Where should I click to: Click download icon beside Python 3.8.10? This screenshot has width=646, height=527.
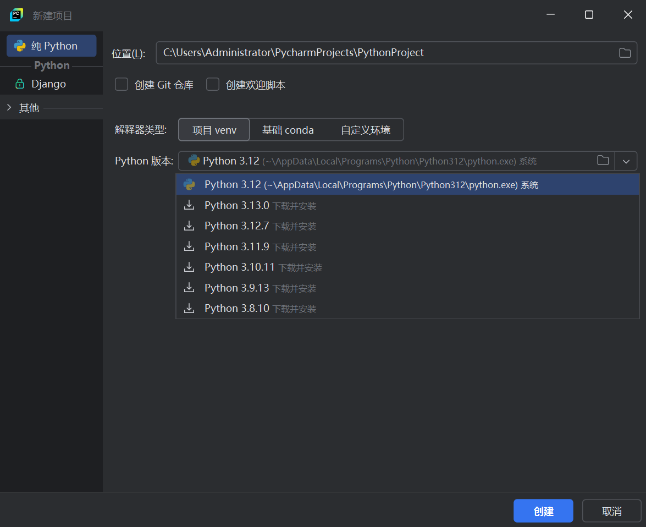click(189, 308)
